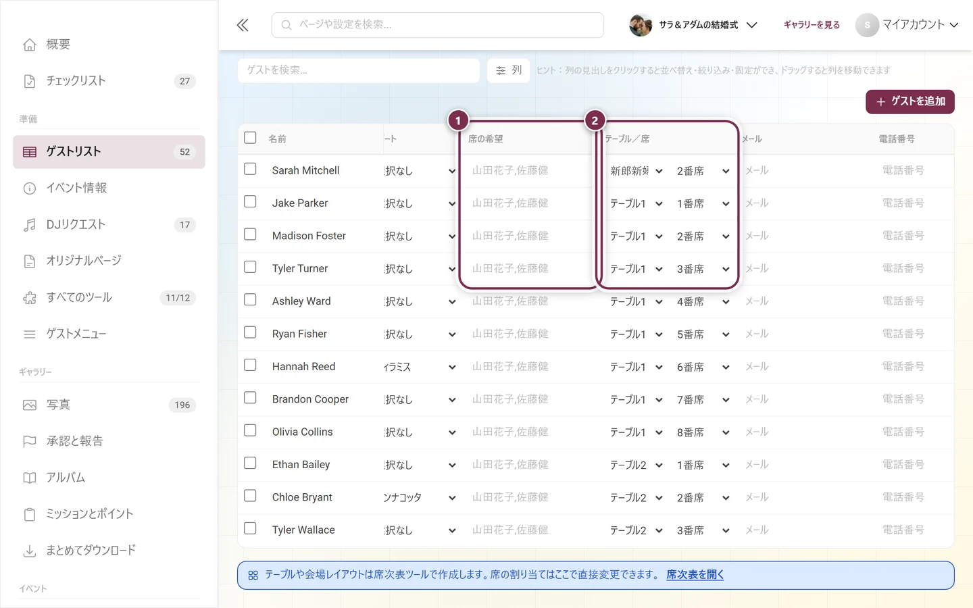Collapse the sidebar with double-chevron icon
Image resolution: width=973 pixels, height=608 pixels.
pos(243,25)
